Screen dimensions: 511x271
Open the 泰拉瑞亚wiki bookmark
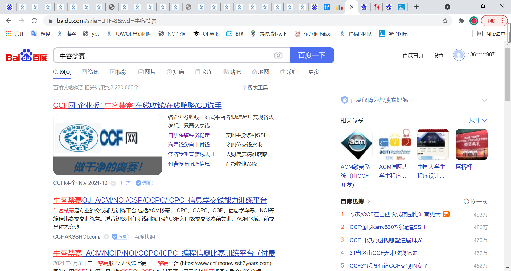[x=269, y=34]
